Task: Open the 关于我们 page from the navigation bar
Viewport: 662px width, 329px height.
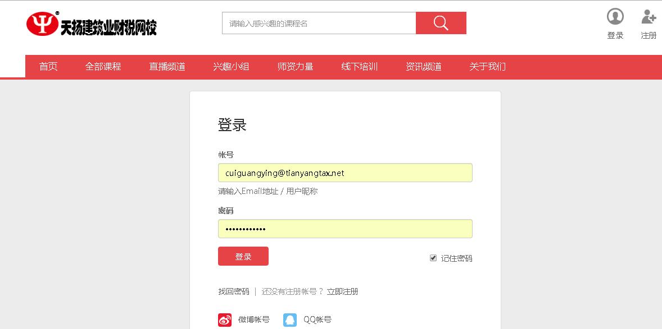Action: click(487, 67)
